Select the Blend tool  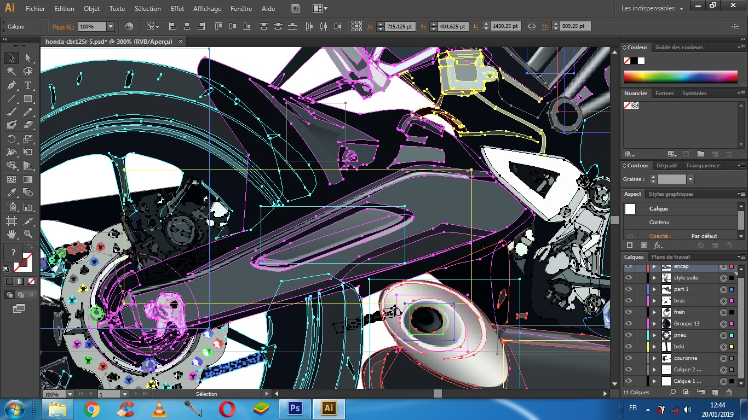point(28,192)
